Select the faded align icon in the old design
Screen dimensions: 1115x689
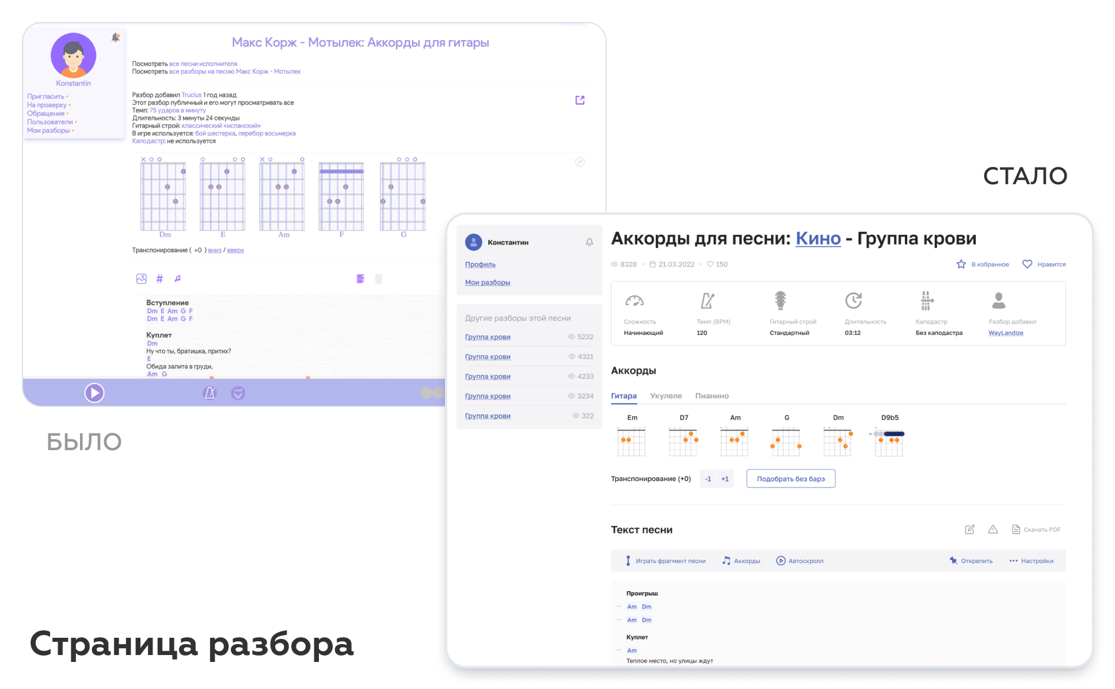[379, 279]
